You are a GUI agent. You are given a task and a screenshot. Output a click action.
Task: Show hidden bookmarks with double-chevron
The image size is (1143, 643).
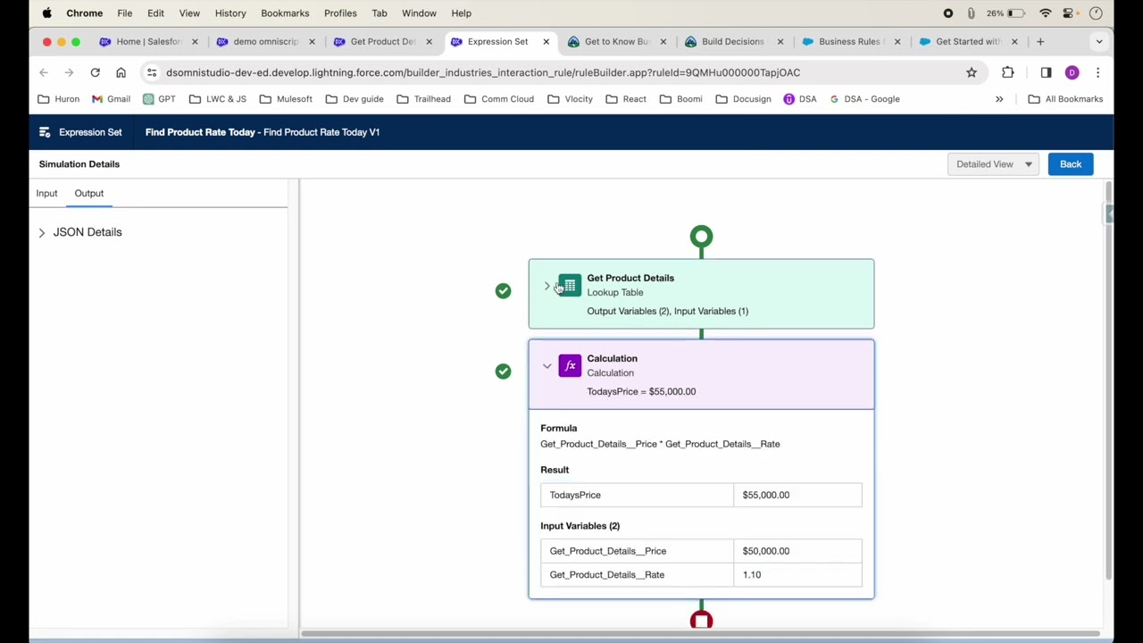(x=999, y=99)
